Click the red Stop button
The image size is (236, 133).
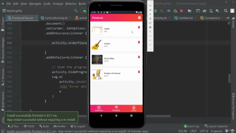[181, 11]
